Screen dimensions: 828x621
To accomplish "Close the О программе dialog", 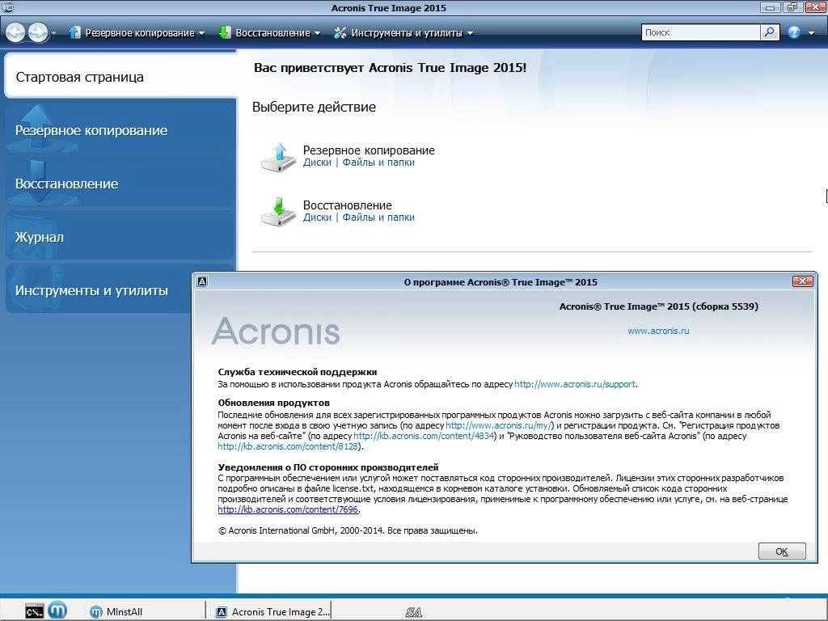I will click(x=802, y=281).
